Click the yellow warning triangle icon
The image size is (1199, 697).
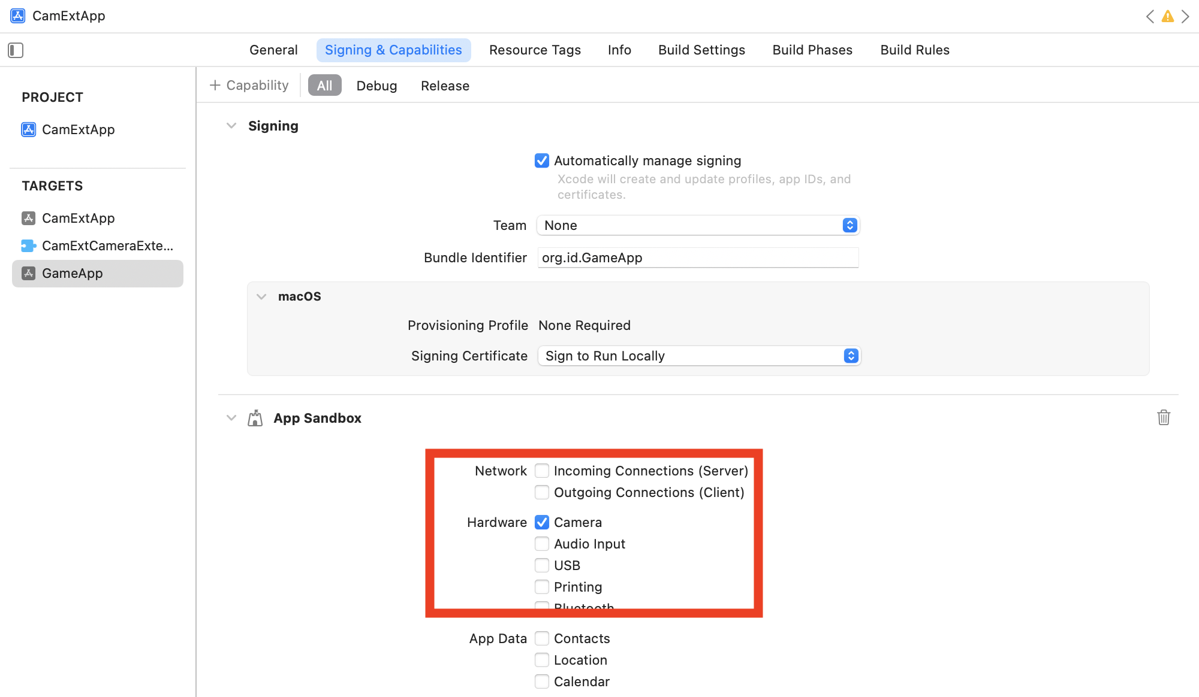click(x=1167, y=16)
